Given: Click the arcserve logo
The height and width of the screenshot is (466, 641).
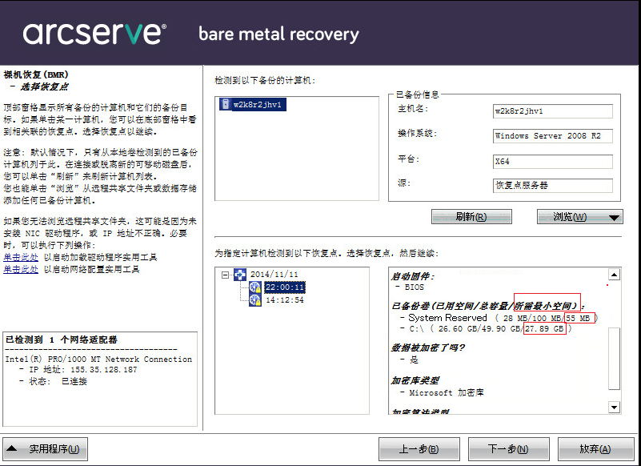Looking at the screenshot, I should click(x=94, y=34).
